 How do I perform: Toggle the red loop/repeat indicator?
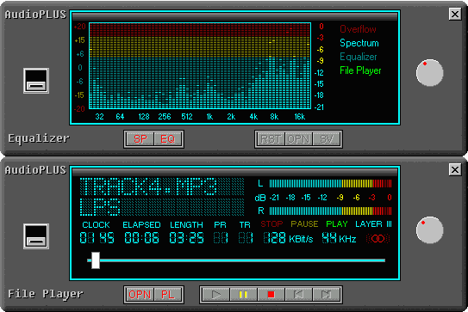378,238
